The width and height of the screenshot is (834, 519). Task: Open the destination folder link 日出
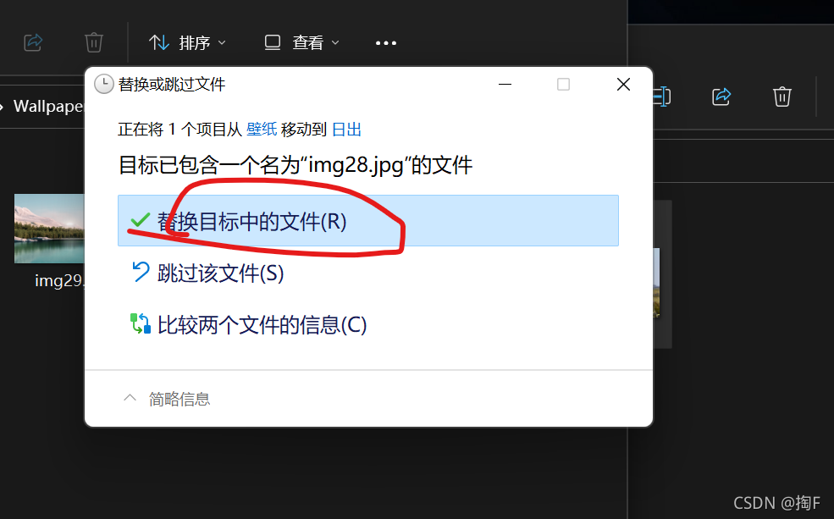pyautogui.click(x=346, y=130)
